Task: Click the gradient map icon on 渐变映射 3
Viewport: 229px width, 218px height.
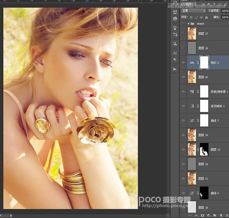Action: 192,106
